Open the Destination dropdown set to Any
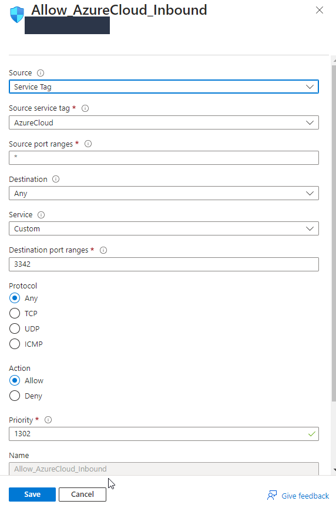The height and width of the screenshot is (511, 336). tap(164, 193)
